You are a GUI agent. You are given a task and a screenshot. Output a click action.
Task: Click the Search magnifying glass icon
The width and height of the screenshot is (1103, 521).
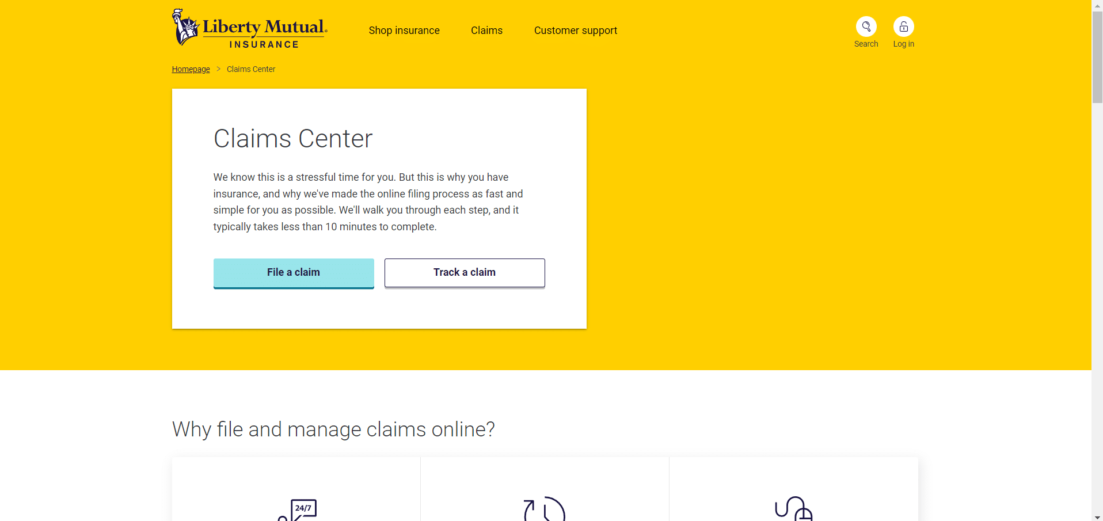tap(866, 26)
